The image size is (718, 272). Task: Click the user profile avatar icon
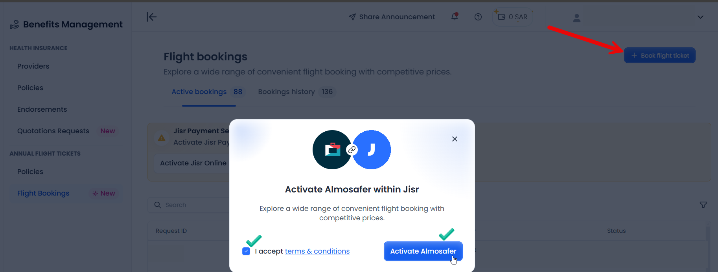tap(577, 18)
